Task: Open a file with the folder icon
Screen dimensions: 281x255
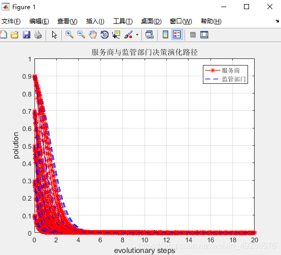Action: pyautogui.click(x=15, y=35)
